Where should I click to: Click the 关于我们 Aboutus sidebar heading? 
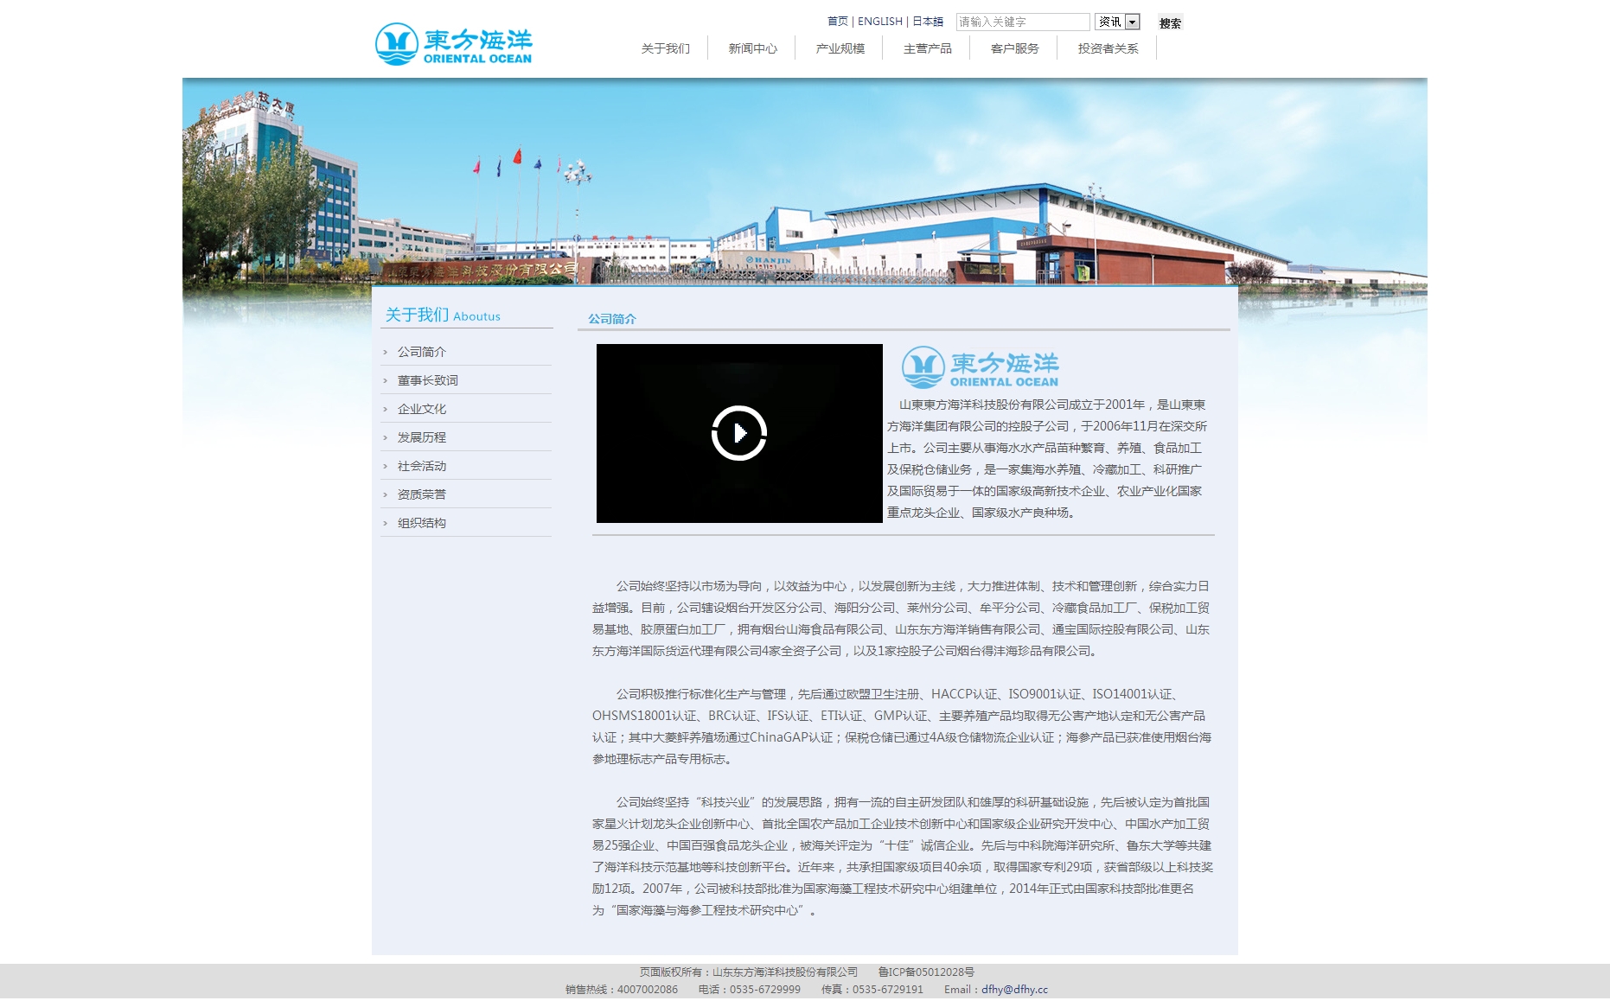click(443, 315)
